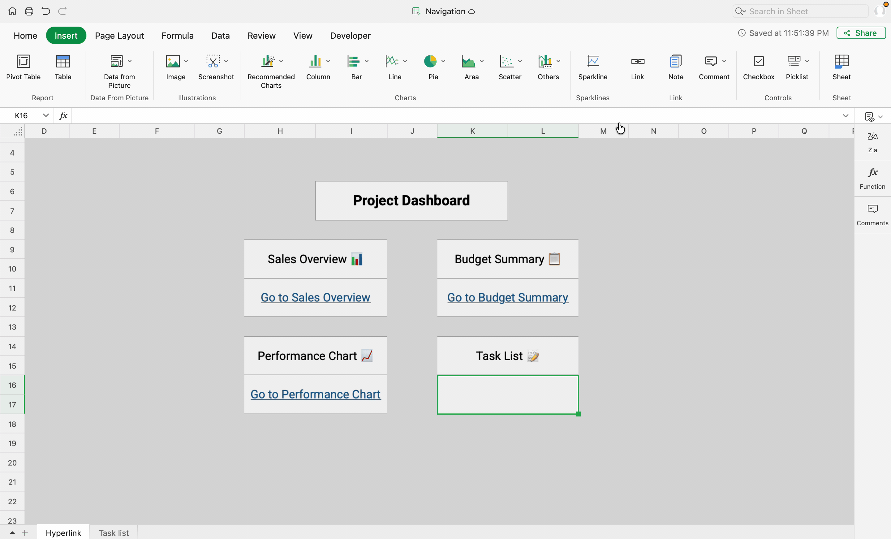The height and width of the screenshot is (539, 891).
Task: Open Recommended Charts
Action: click(x=268, y=62)
